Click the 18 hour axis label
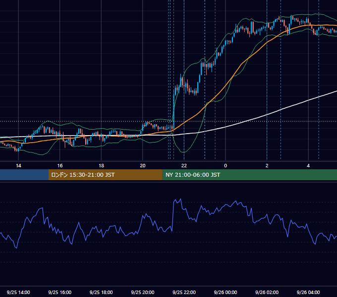Screen dimensions: 337x297 click(x=101, y=166)
